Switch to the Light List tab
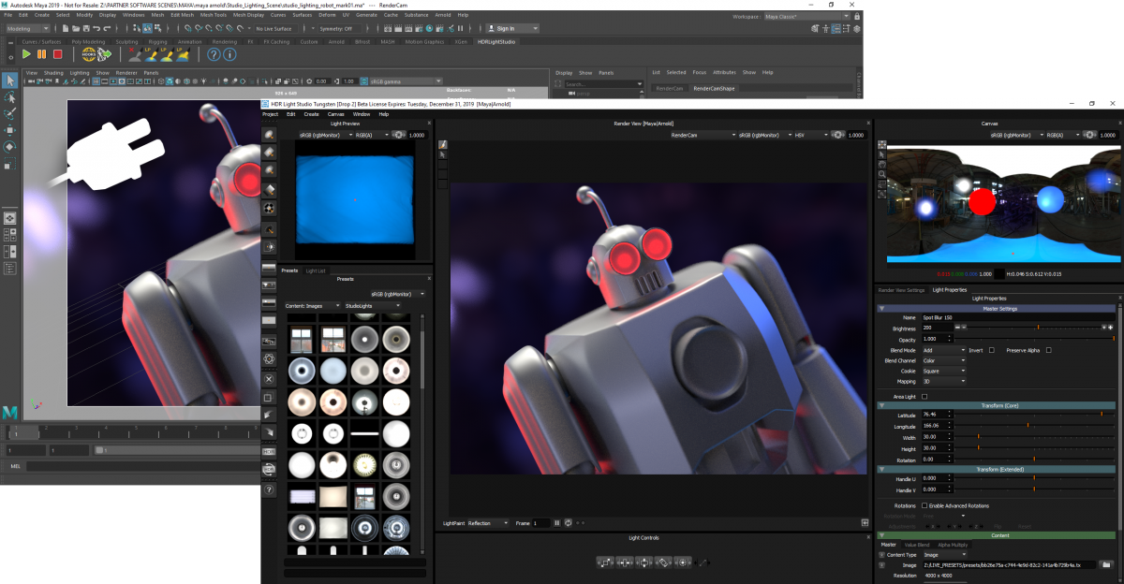This screenshot has width=1124, height=584. 316,270
